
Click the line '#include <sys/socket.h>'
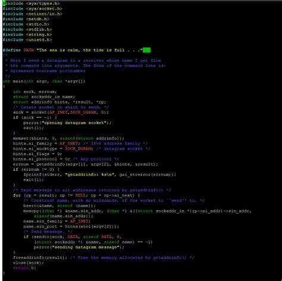(x=33, y=9)
